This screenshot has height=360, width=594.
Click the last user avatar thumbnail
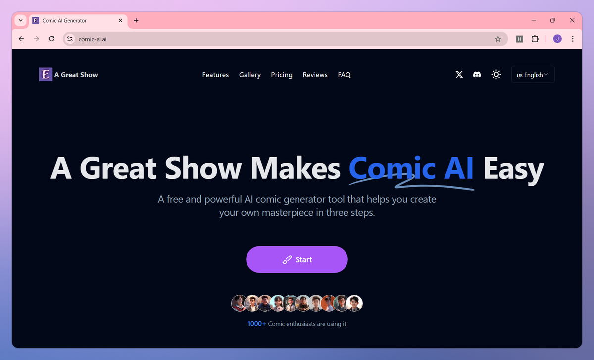tap(354, 303)
